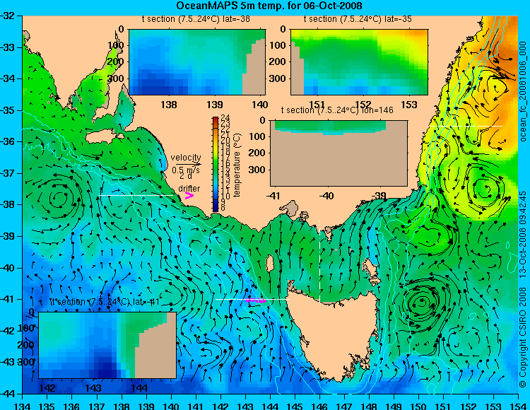This screenshot has width=530, height=410.
Task: Click the "141" longitude label on bottom axis
Action: [196, 406]
